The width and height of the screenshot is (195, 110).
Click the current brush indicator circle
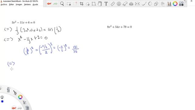click(2, 97)
